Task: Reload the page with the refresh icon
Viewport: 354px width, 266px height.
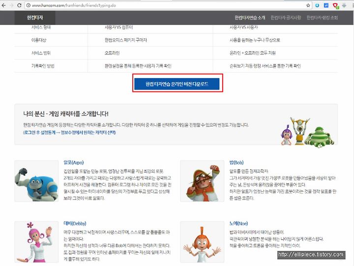Action: tap(19, 5)
